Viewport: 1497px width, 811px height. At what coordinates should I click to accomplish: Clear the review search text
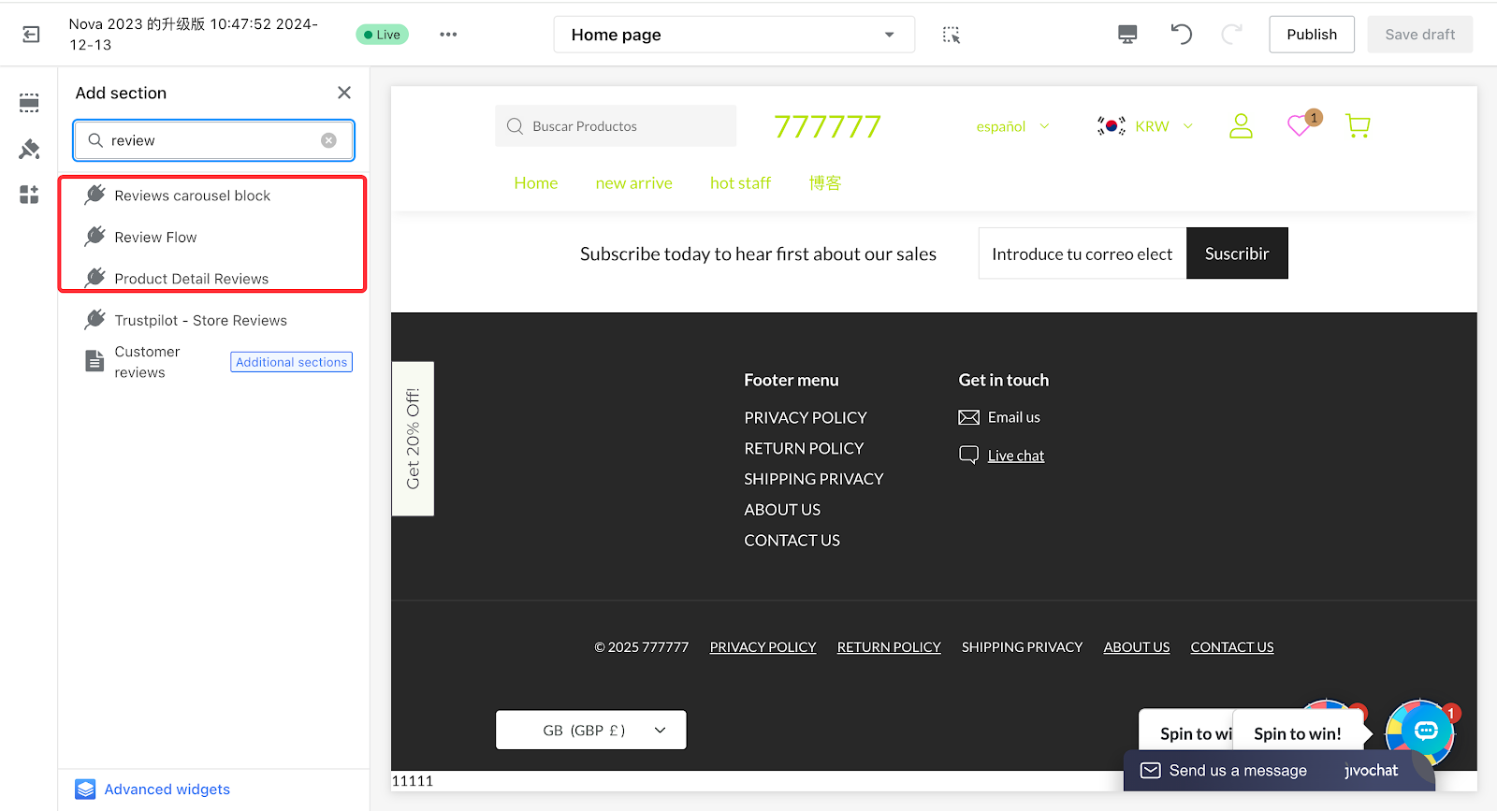point(328,140)
